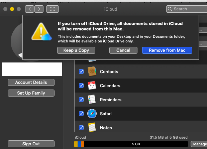
Task: Minimize window with the yellow button
Action: 12,9
